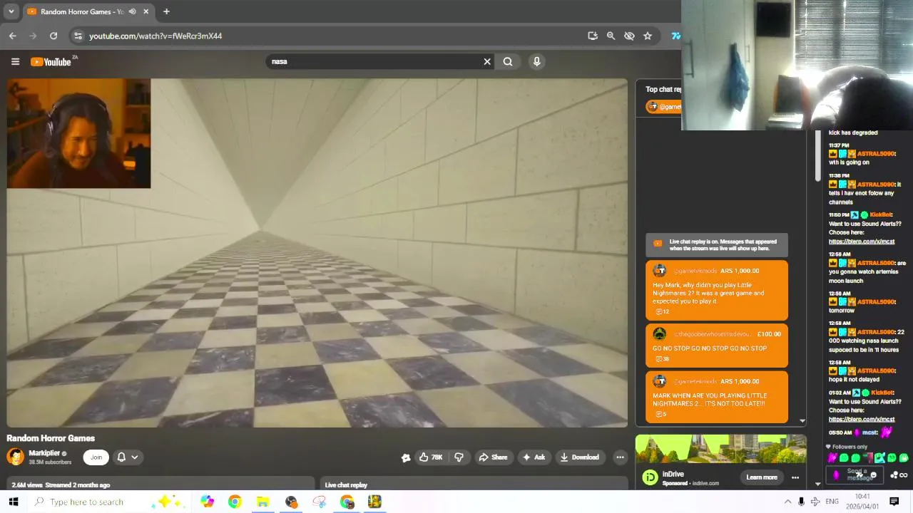Click the YouTube search magnifier button

(x=508, y=61)
